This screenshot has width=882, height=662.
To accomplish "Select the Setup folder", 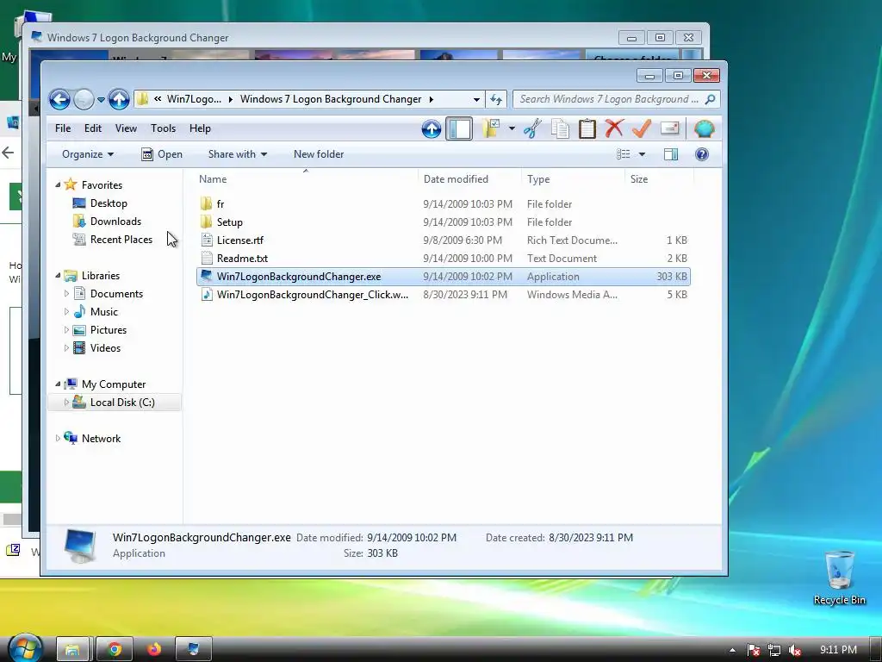I will pyautogui.click(x=444, y=222).
